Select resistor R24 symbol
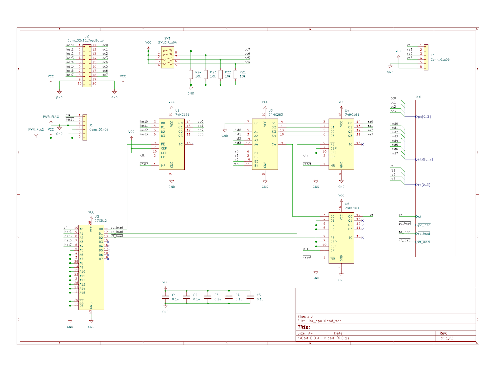496x372 pixels. (191, 74)
